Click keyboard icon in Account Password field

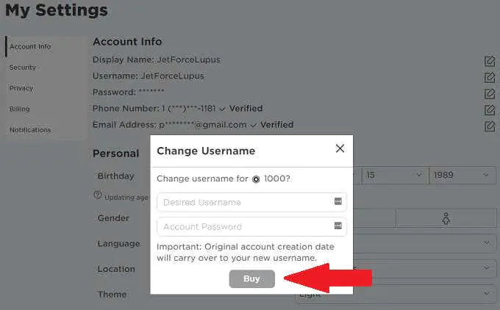338,226
